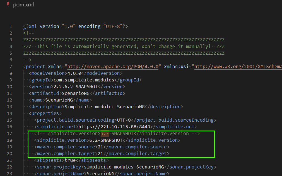282x176 pixels.
Task: Place cursor on maven.compiler.target value 21
Action: point(100,154)
